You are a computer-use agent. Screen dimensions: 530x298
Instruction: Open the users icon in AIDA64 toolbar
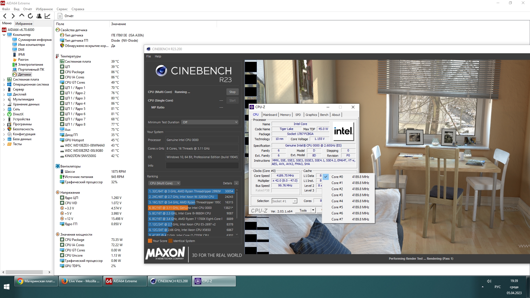click(39, 16)
